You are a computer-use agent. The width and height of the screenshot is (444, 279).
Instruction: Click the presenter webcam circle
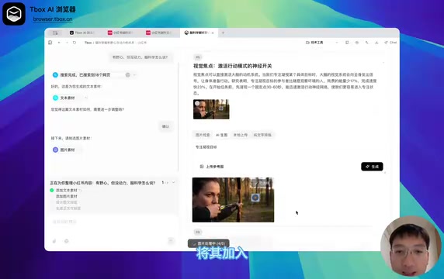pos(411,246)
